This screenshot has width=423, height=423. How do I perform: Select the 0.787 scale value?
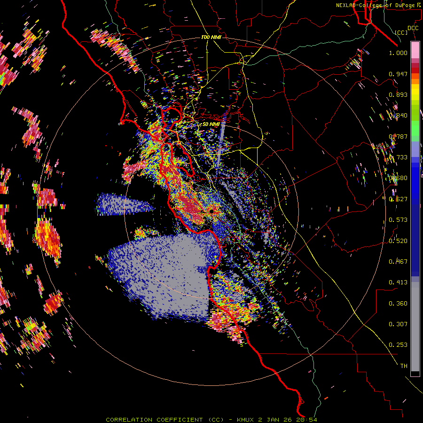[398, 136]
